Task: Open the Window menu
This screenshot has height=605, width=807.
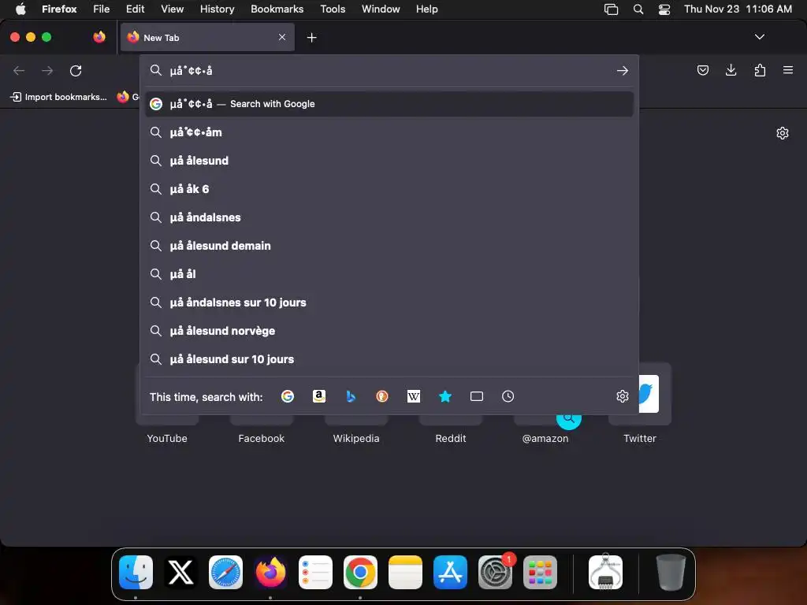Action: coord(381,9)
